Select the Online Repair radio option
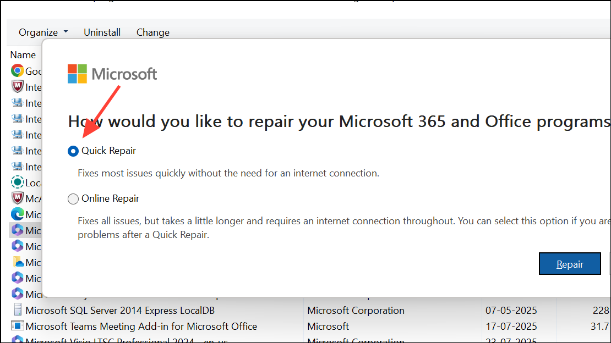The height and width of the screenshot is (343, 611). pyautogui.click(x=73, y=199)
